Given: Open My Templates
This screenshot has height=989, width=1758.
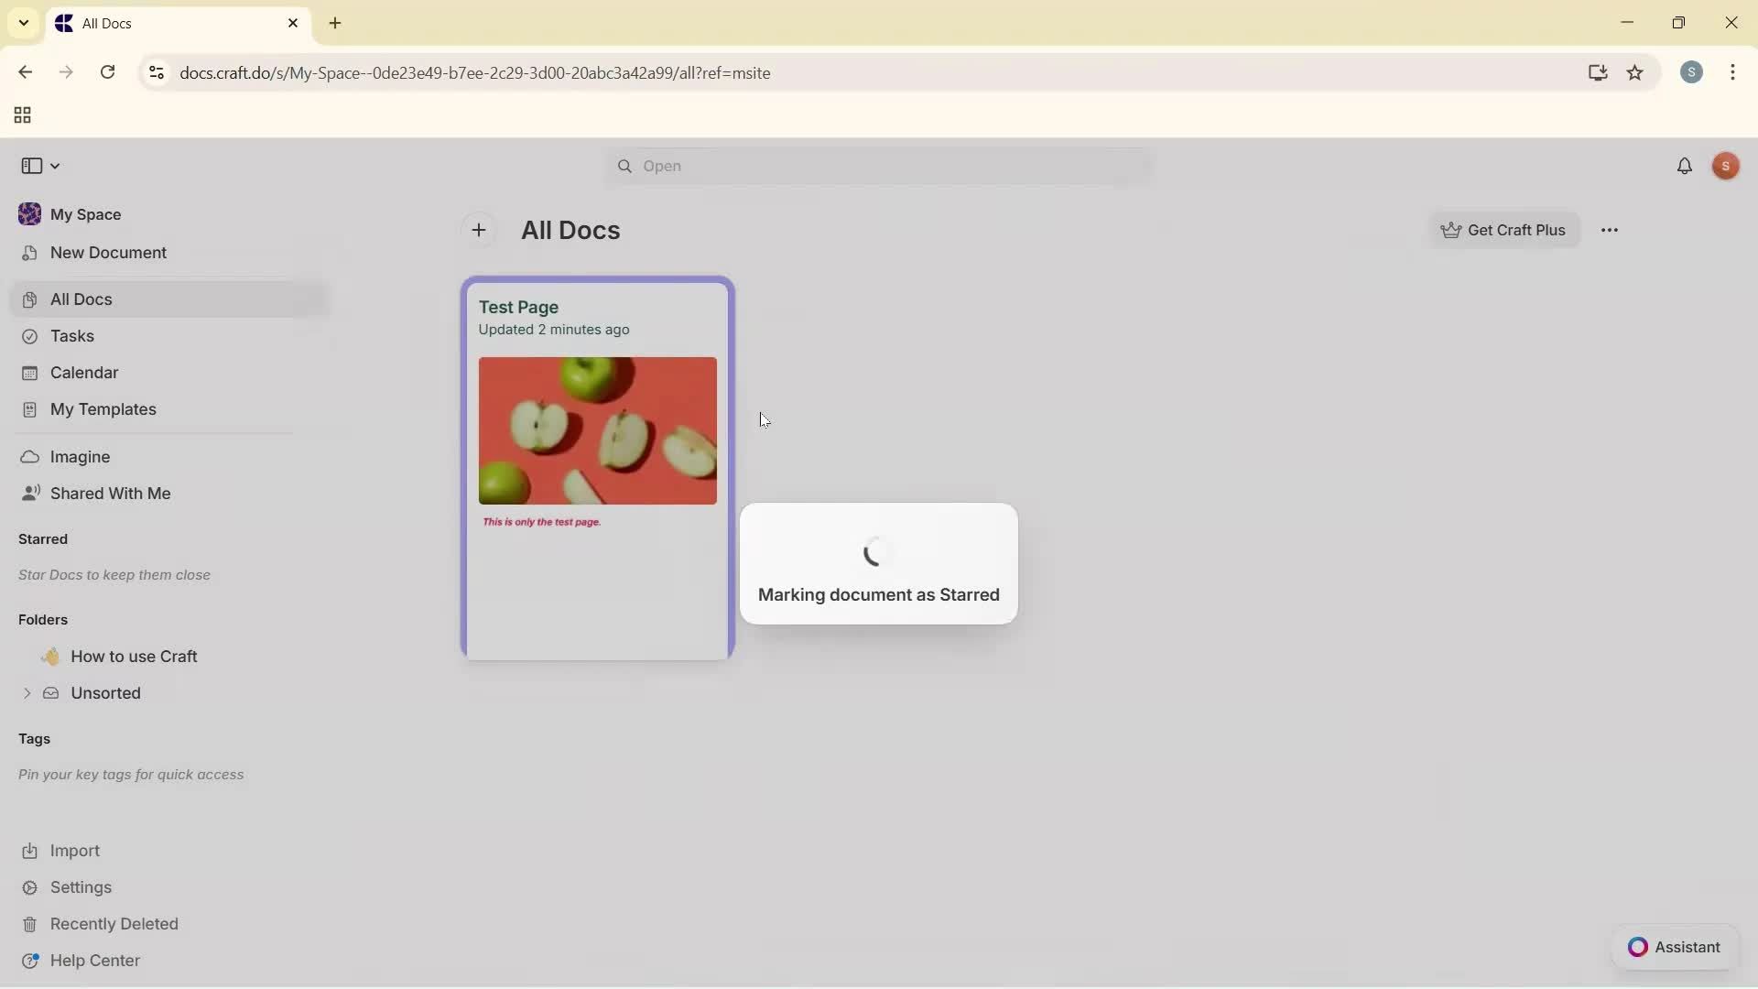Looking at the screenshot, I should pyautogui.click(x=102, y=409).
